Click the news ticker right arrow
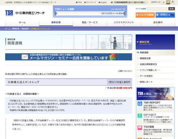Viewport: 178px width, 139px height. [x=124, y=13]
